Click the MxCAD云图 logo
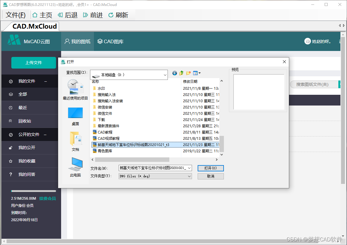The image size is (347, 245). point(29,41)
